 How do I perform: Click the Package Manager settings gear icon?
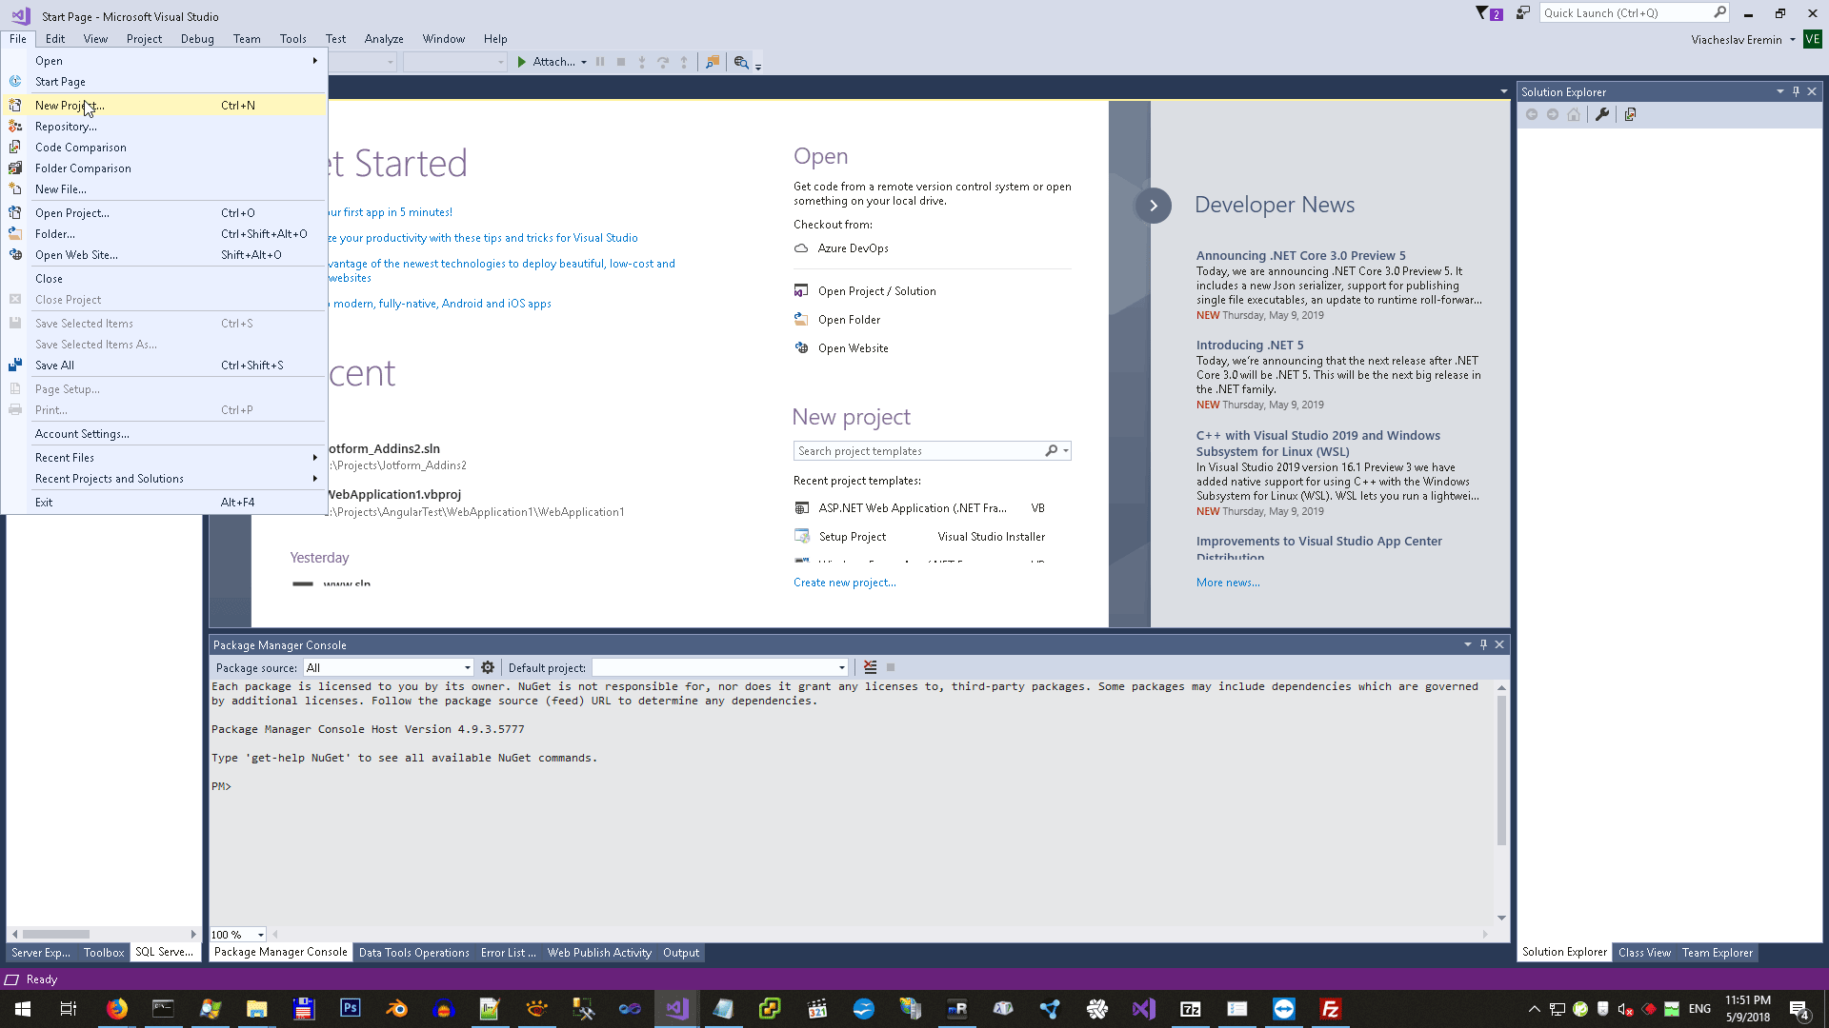(x=488, y=667)
